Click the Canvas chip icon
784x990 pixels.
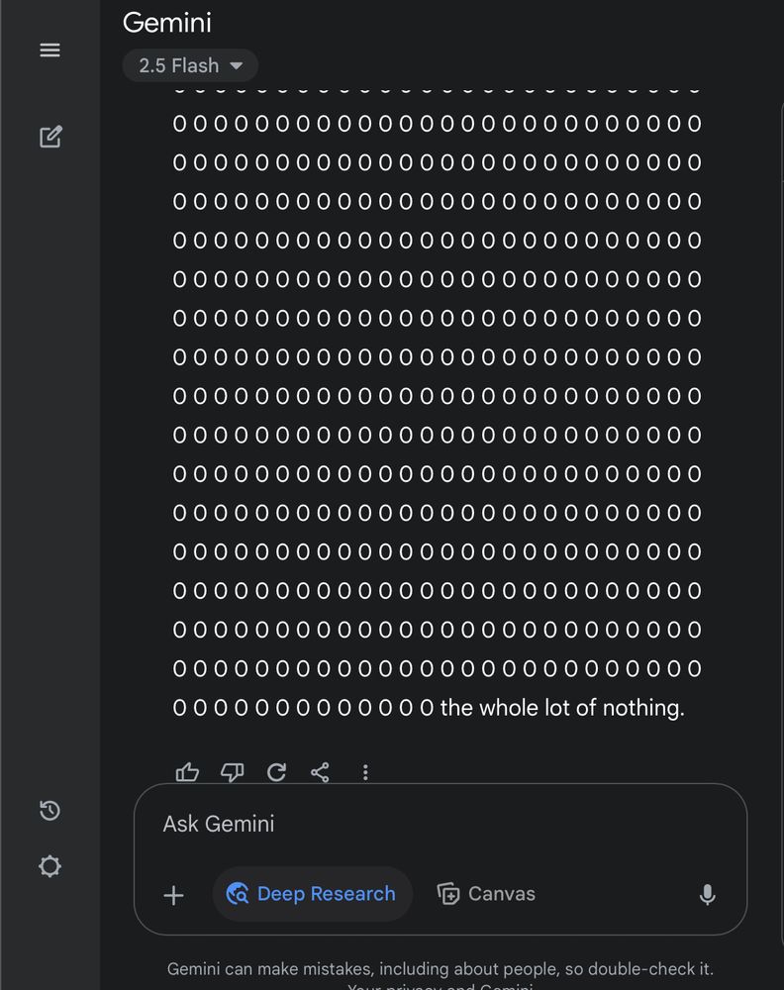[448, 893]
